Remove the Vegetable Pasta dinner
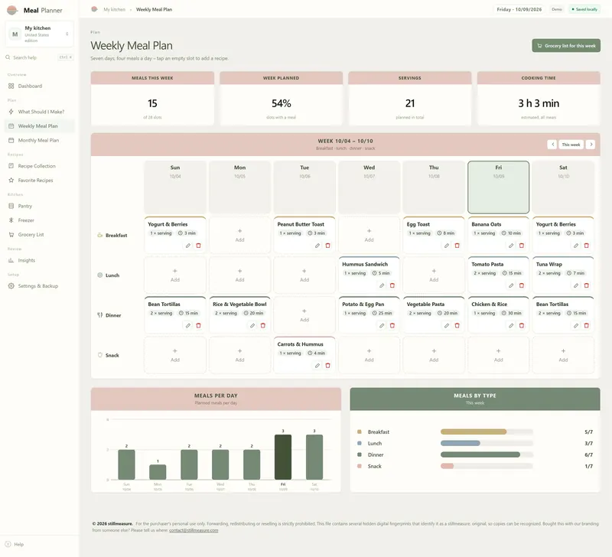The image size is (612, 557). click(457, 325)
